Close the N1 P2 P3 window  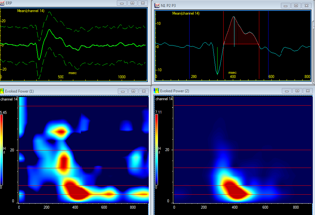coord(306,6)
